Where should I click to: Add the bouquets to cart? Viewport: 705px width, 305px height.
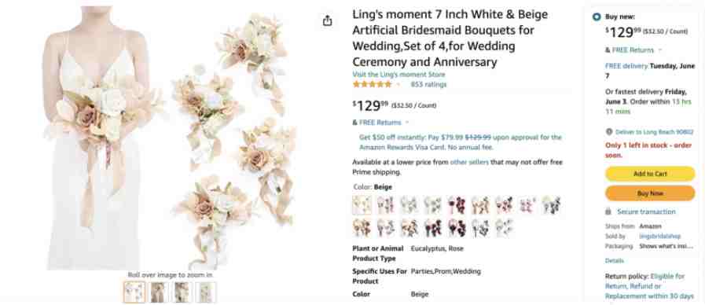pos(650,174)
